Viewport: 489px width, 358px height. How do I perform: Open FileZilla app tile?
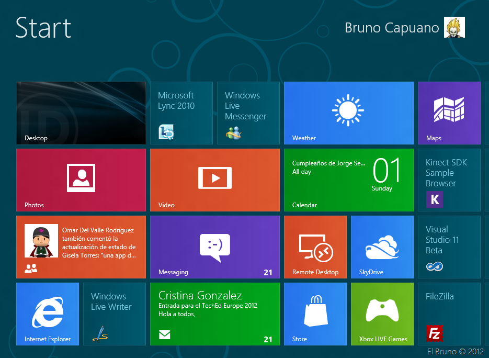pos(449,314)
